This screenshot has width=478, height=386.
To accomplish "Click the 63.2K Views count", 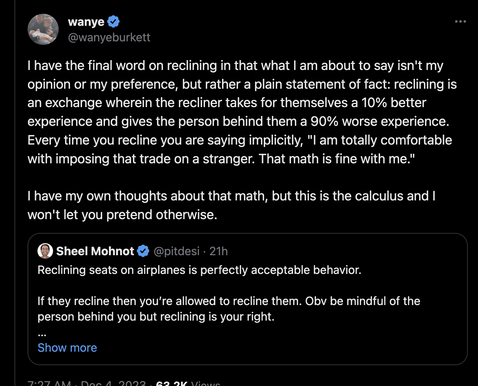I will [x=188, y=383].
